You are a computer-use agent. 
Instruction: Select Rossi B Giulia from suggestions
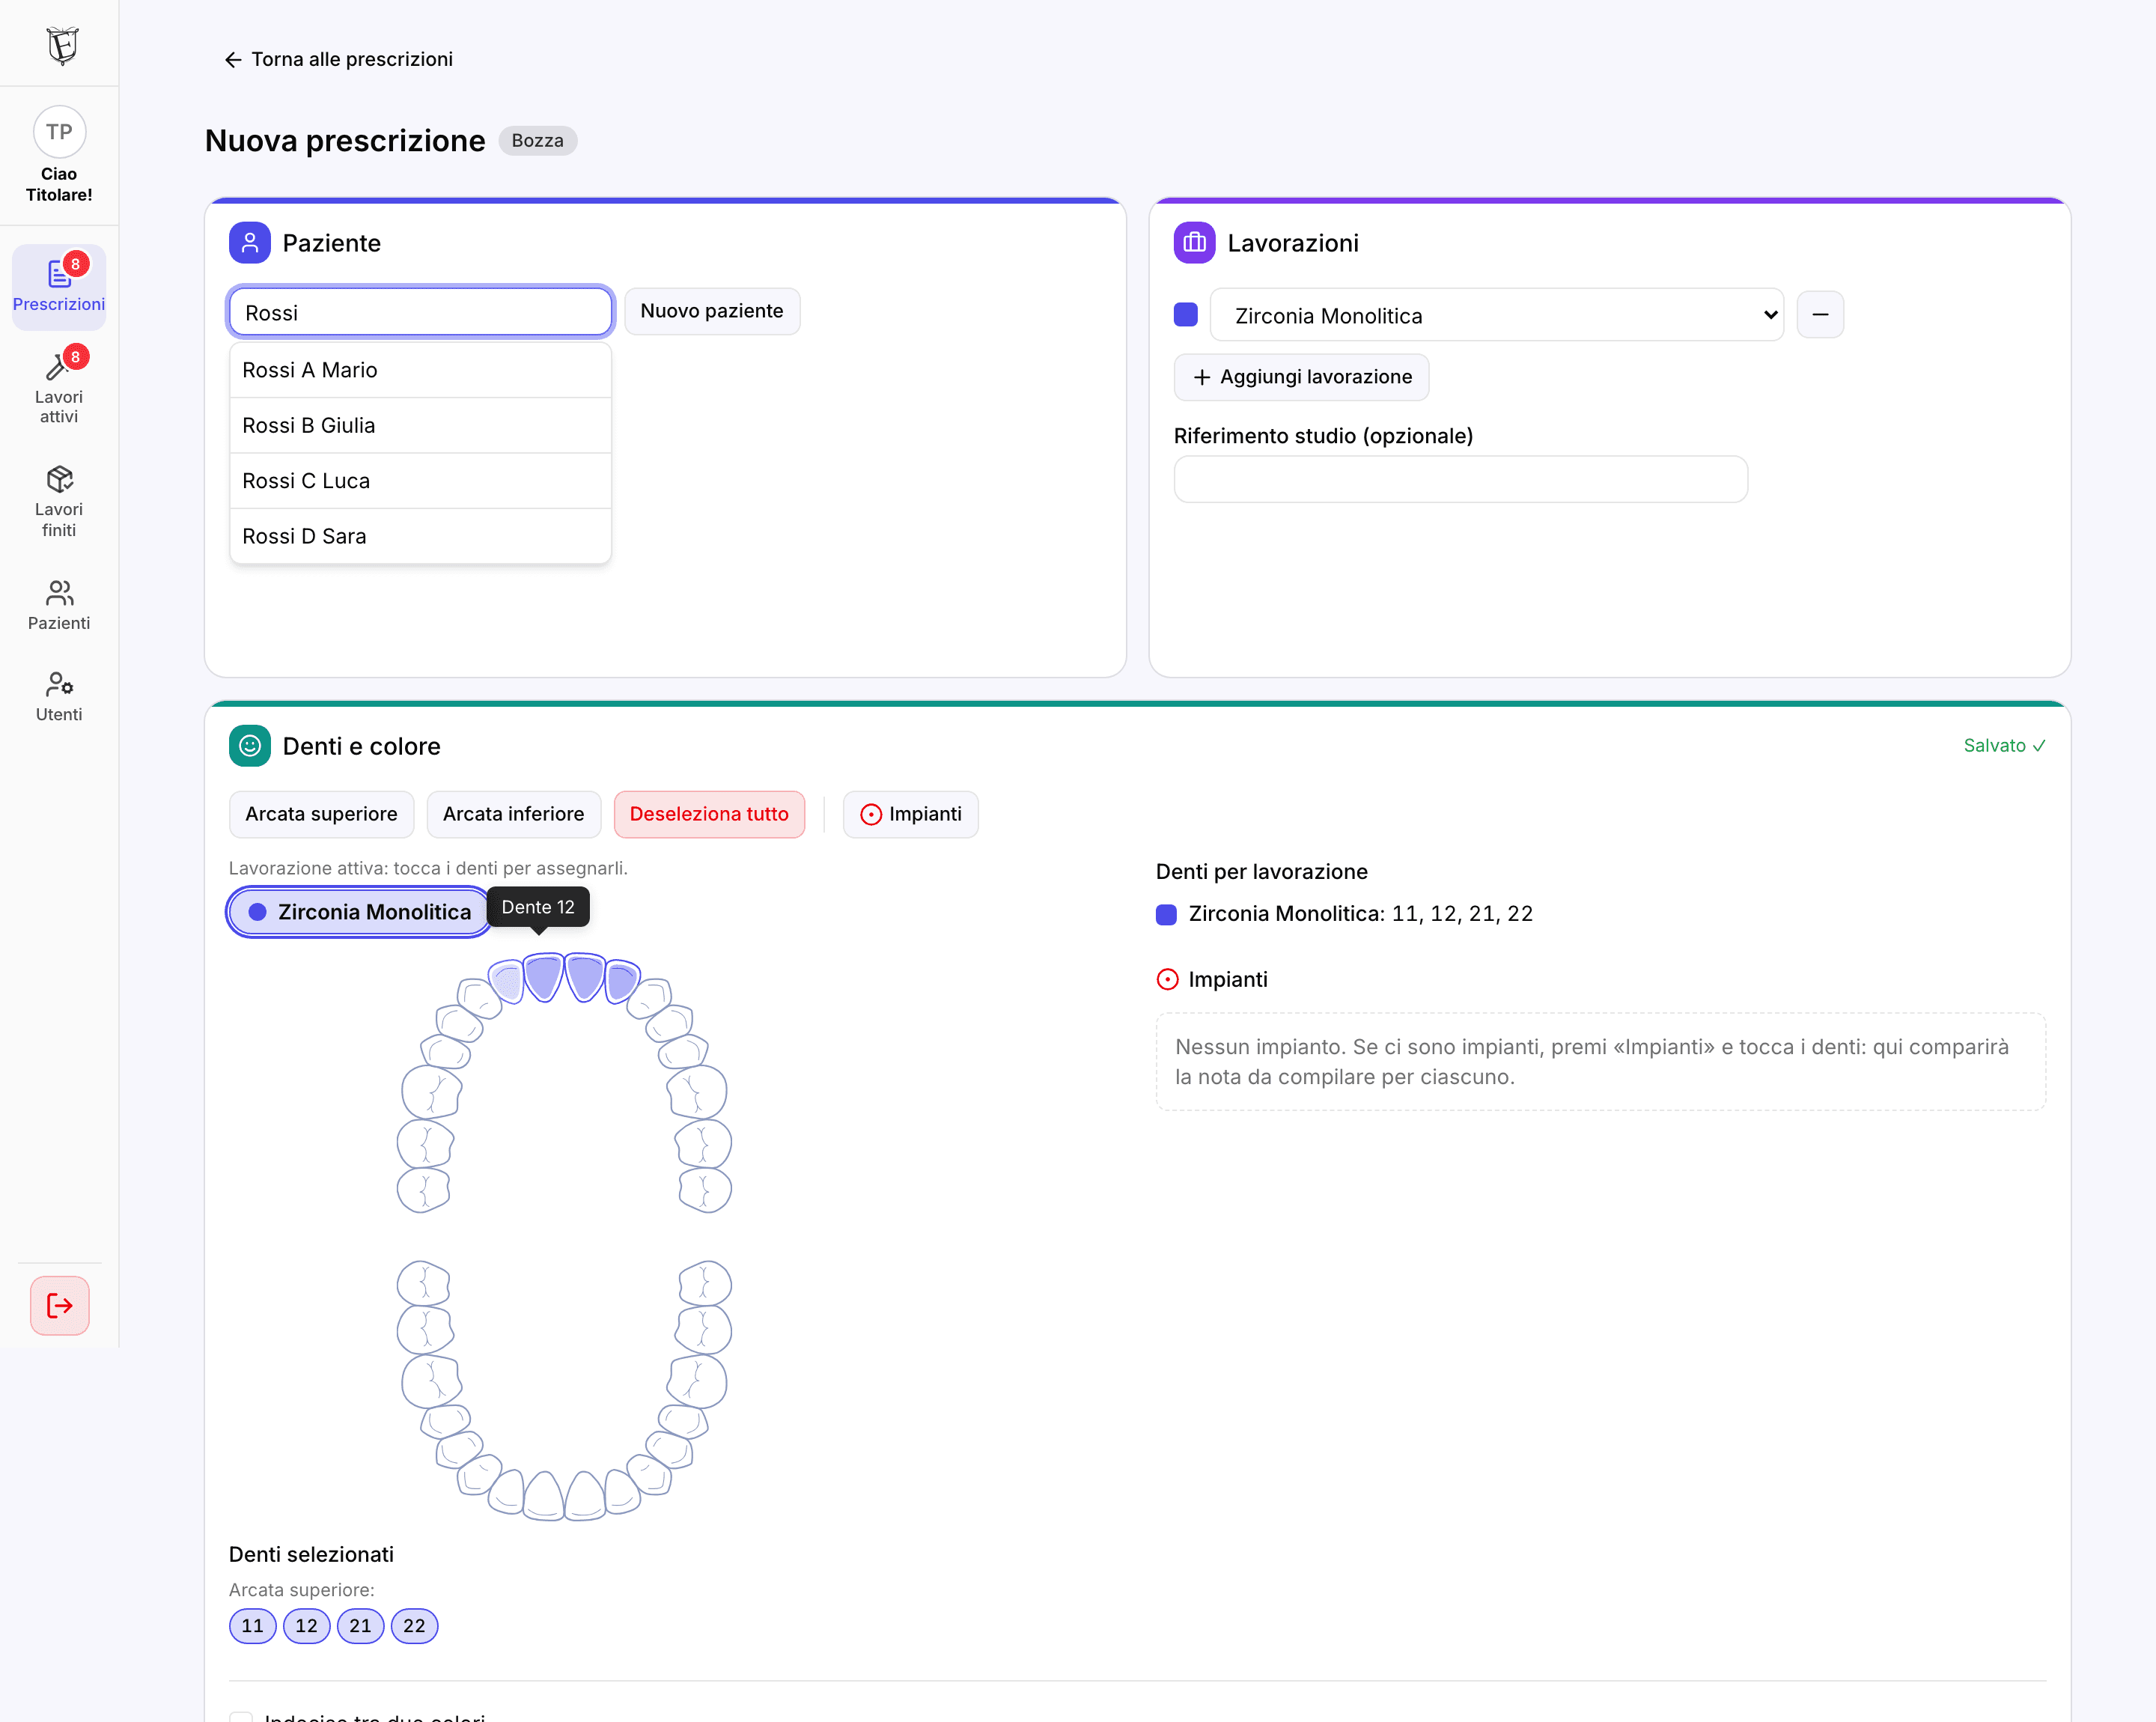(420, 426)
